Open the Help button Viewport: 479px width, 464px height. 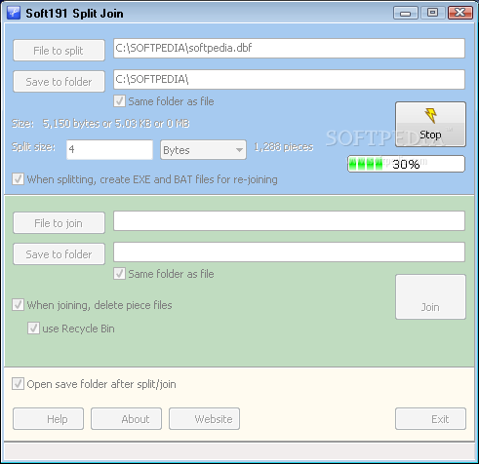pos(48,419)
